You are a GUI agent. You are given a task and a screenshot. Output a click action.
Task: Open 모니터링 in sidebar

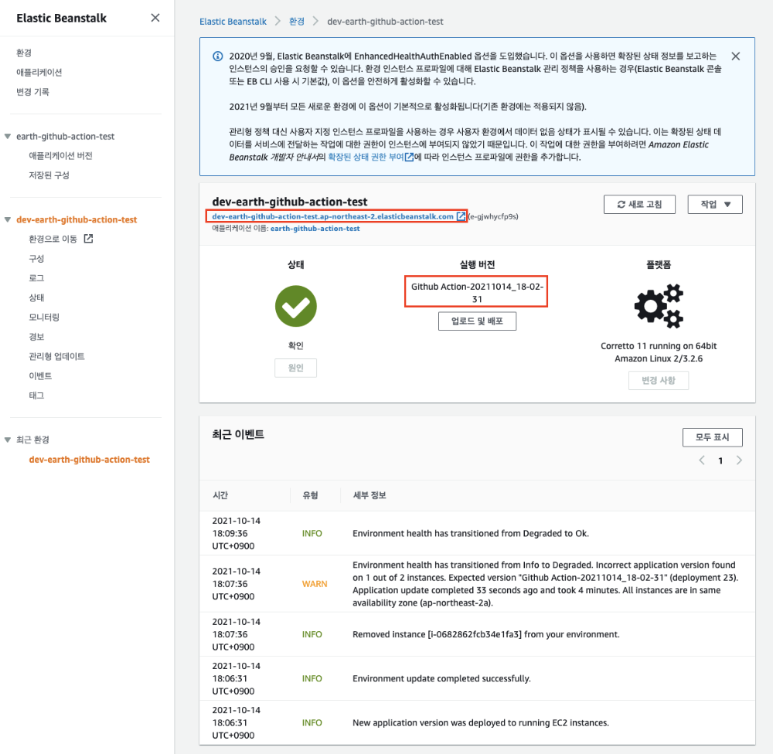coord(44,318)
